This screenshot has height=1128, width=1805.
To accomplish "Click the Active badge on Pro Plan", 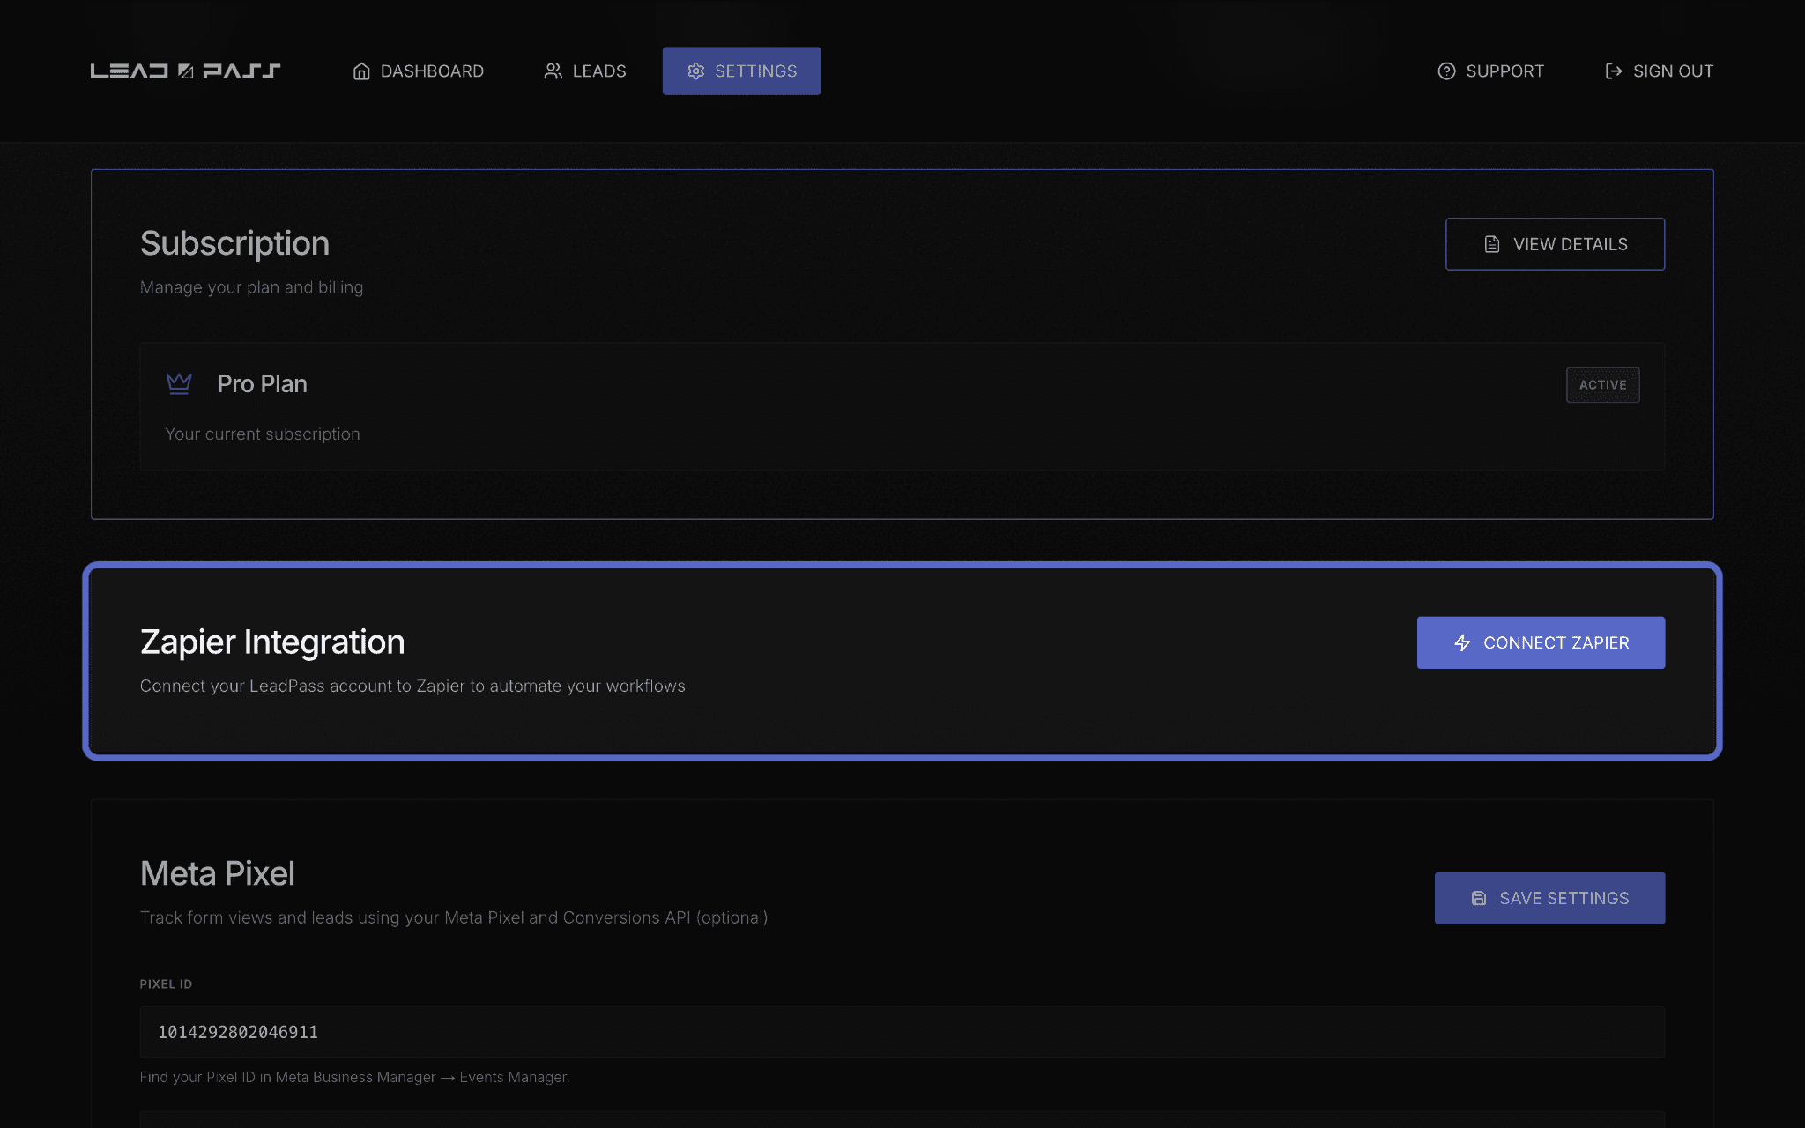I will 1602,385.
